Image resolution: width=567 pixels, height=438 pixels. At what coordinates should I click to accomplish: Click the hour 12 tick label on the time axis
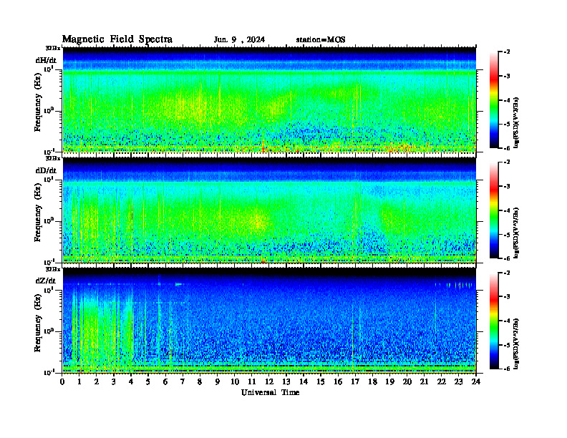(269, 381)
